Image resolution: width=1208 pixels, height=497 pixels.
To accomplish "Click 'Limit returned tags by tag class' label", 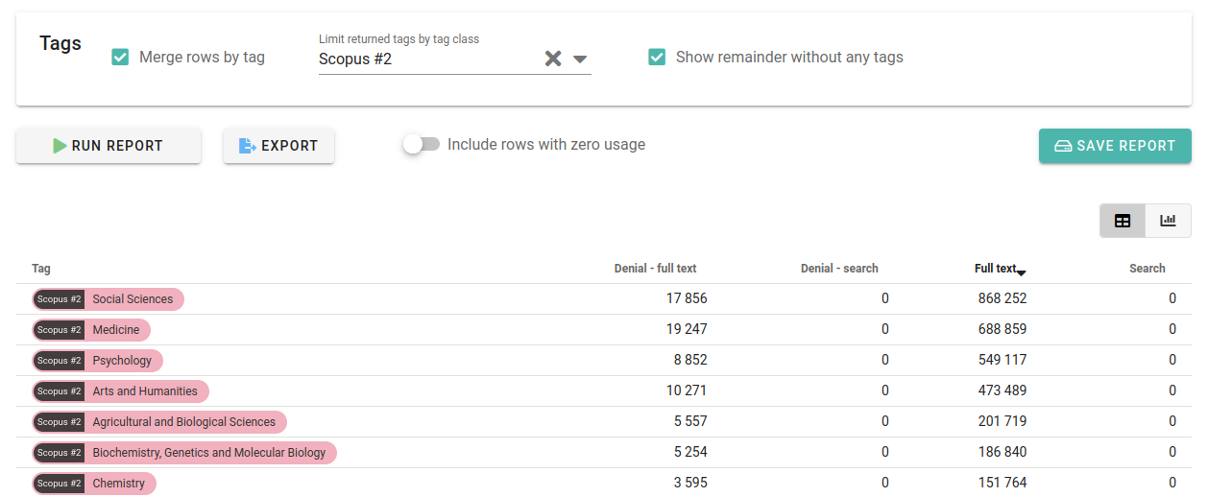I will point(399,39).
